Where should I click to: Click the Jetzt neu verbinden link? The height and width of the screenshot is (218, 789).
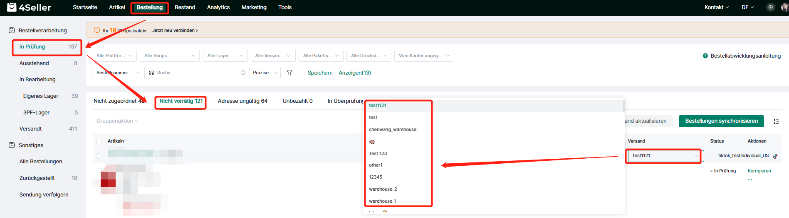175,30
